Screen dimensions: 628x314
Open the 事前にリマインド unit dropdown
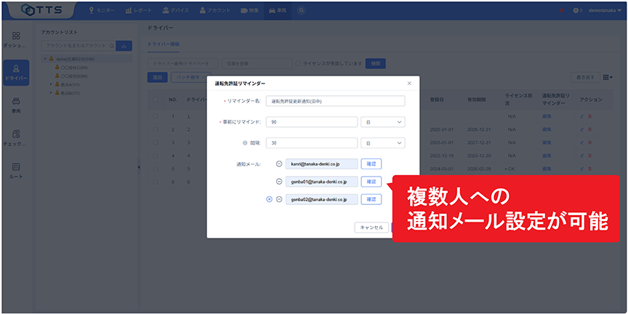pyautogui.click(x=382, y=122)
